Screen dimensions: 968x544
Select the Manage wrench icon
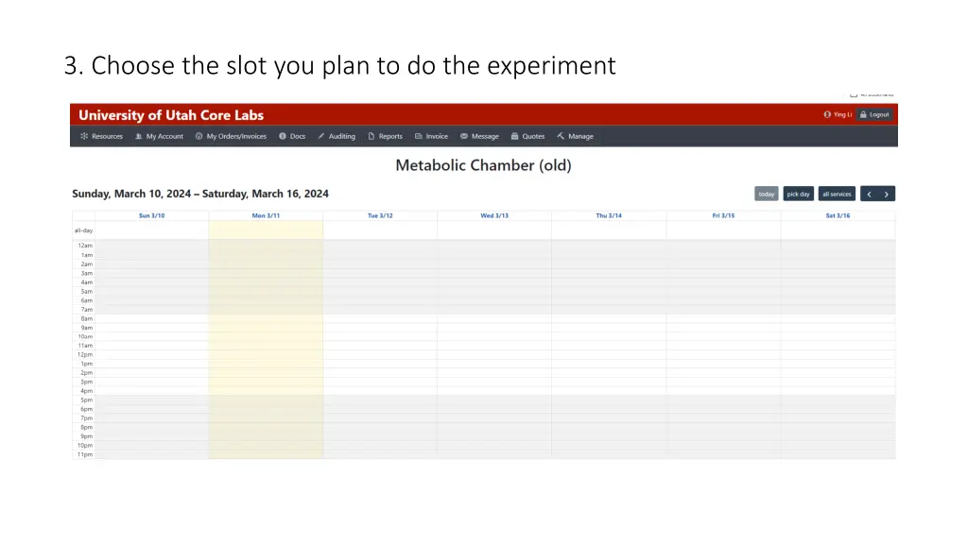[560, 136]
